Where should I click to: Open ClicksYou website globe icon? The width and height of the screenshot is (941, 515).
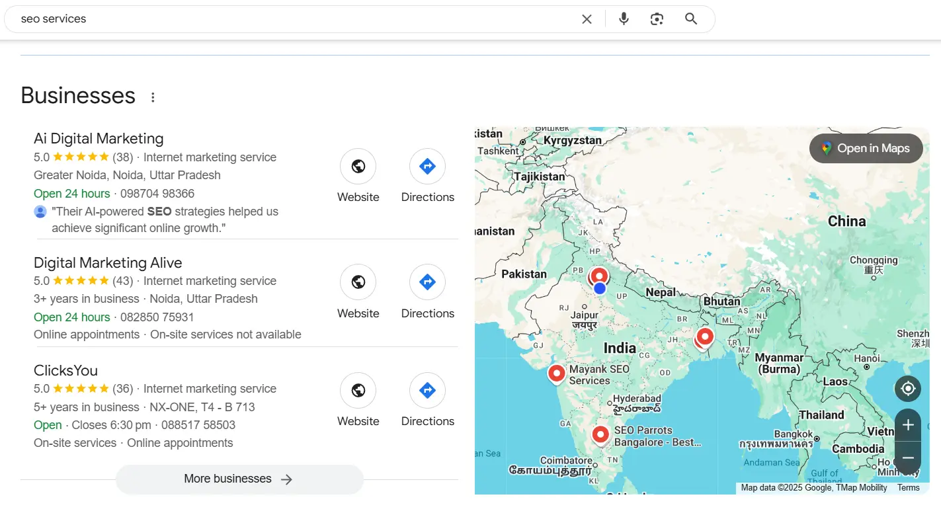pos(358,390)
